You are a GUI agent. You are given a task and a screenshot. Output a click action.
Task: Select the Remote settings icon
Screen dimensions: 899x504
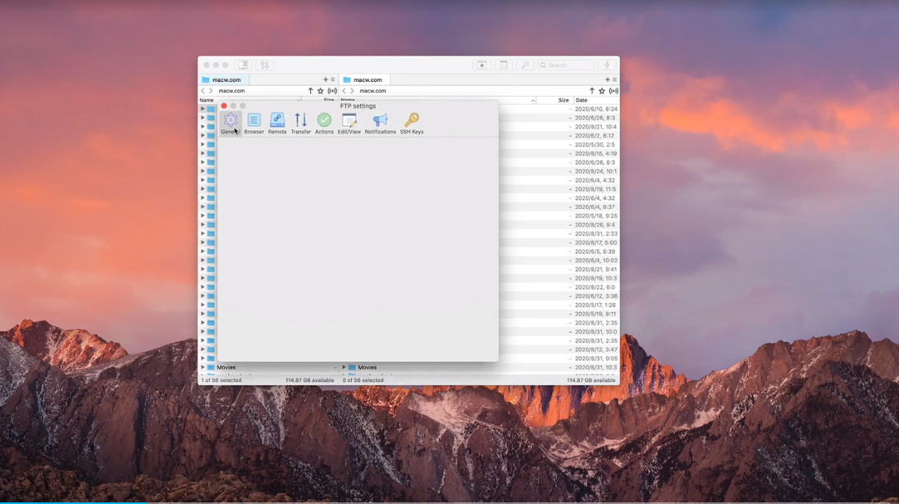(x=276, y=121)
